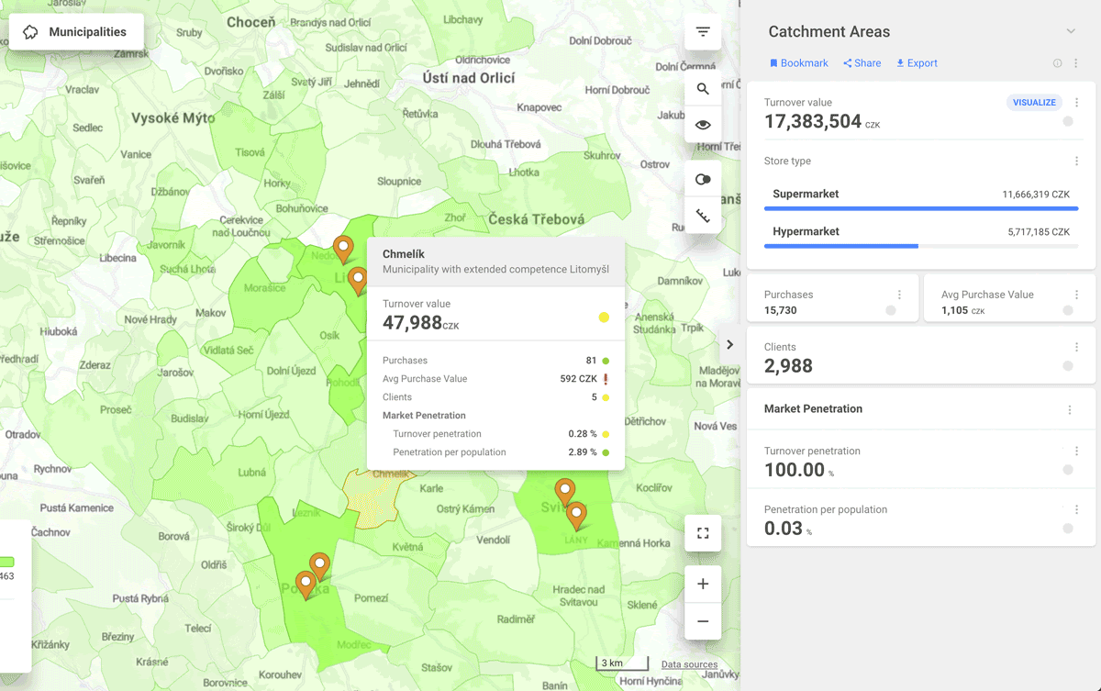Toggle Clients indicator circle
1101x691 pixels.
click(x=1068, y=366)
